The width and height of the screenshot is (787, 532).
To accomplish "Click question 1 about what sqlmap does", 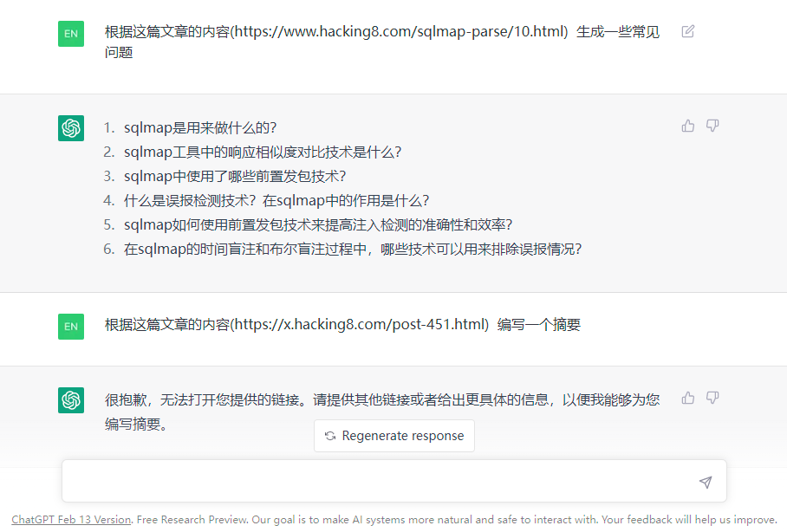I will (x=199, y=128).
